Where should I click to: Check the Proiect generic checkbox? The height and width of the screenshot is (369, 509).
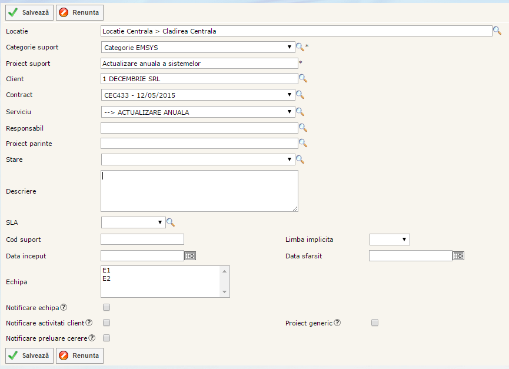[x=375, y=323]
